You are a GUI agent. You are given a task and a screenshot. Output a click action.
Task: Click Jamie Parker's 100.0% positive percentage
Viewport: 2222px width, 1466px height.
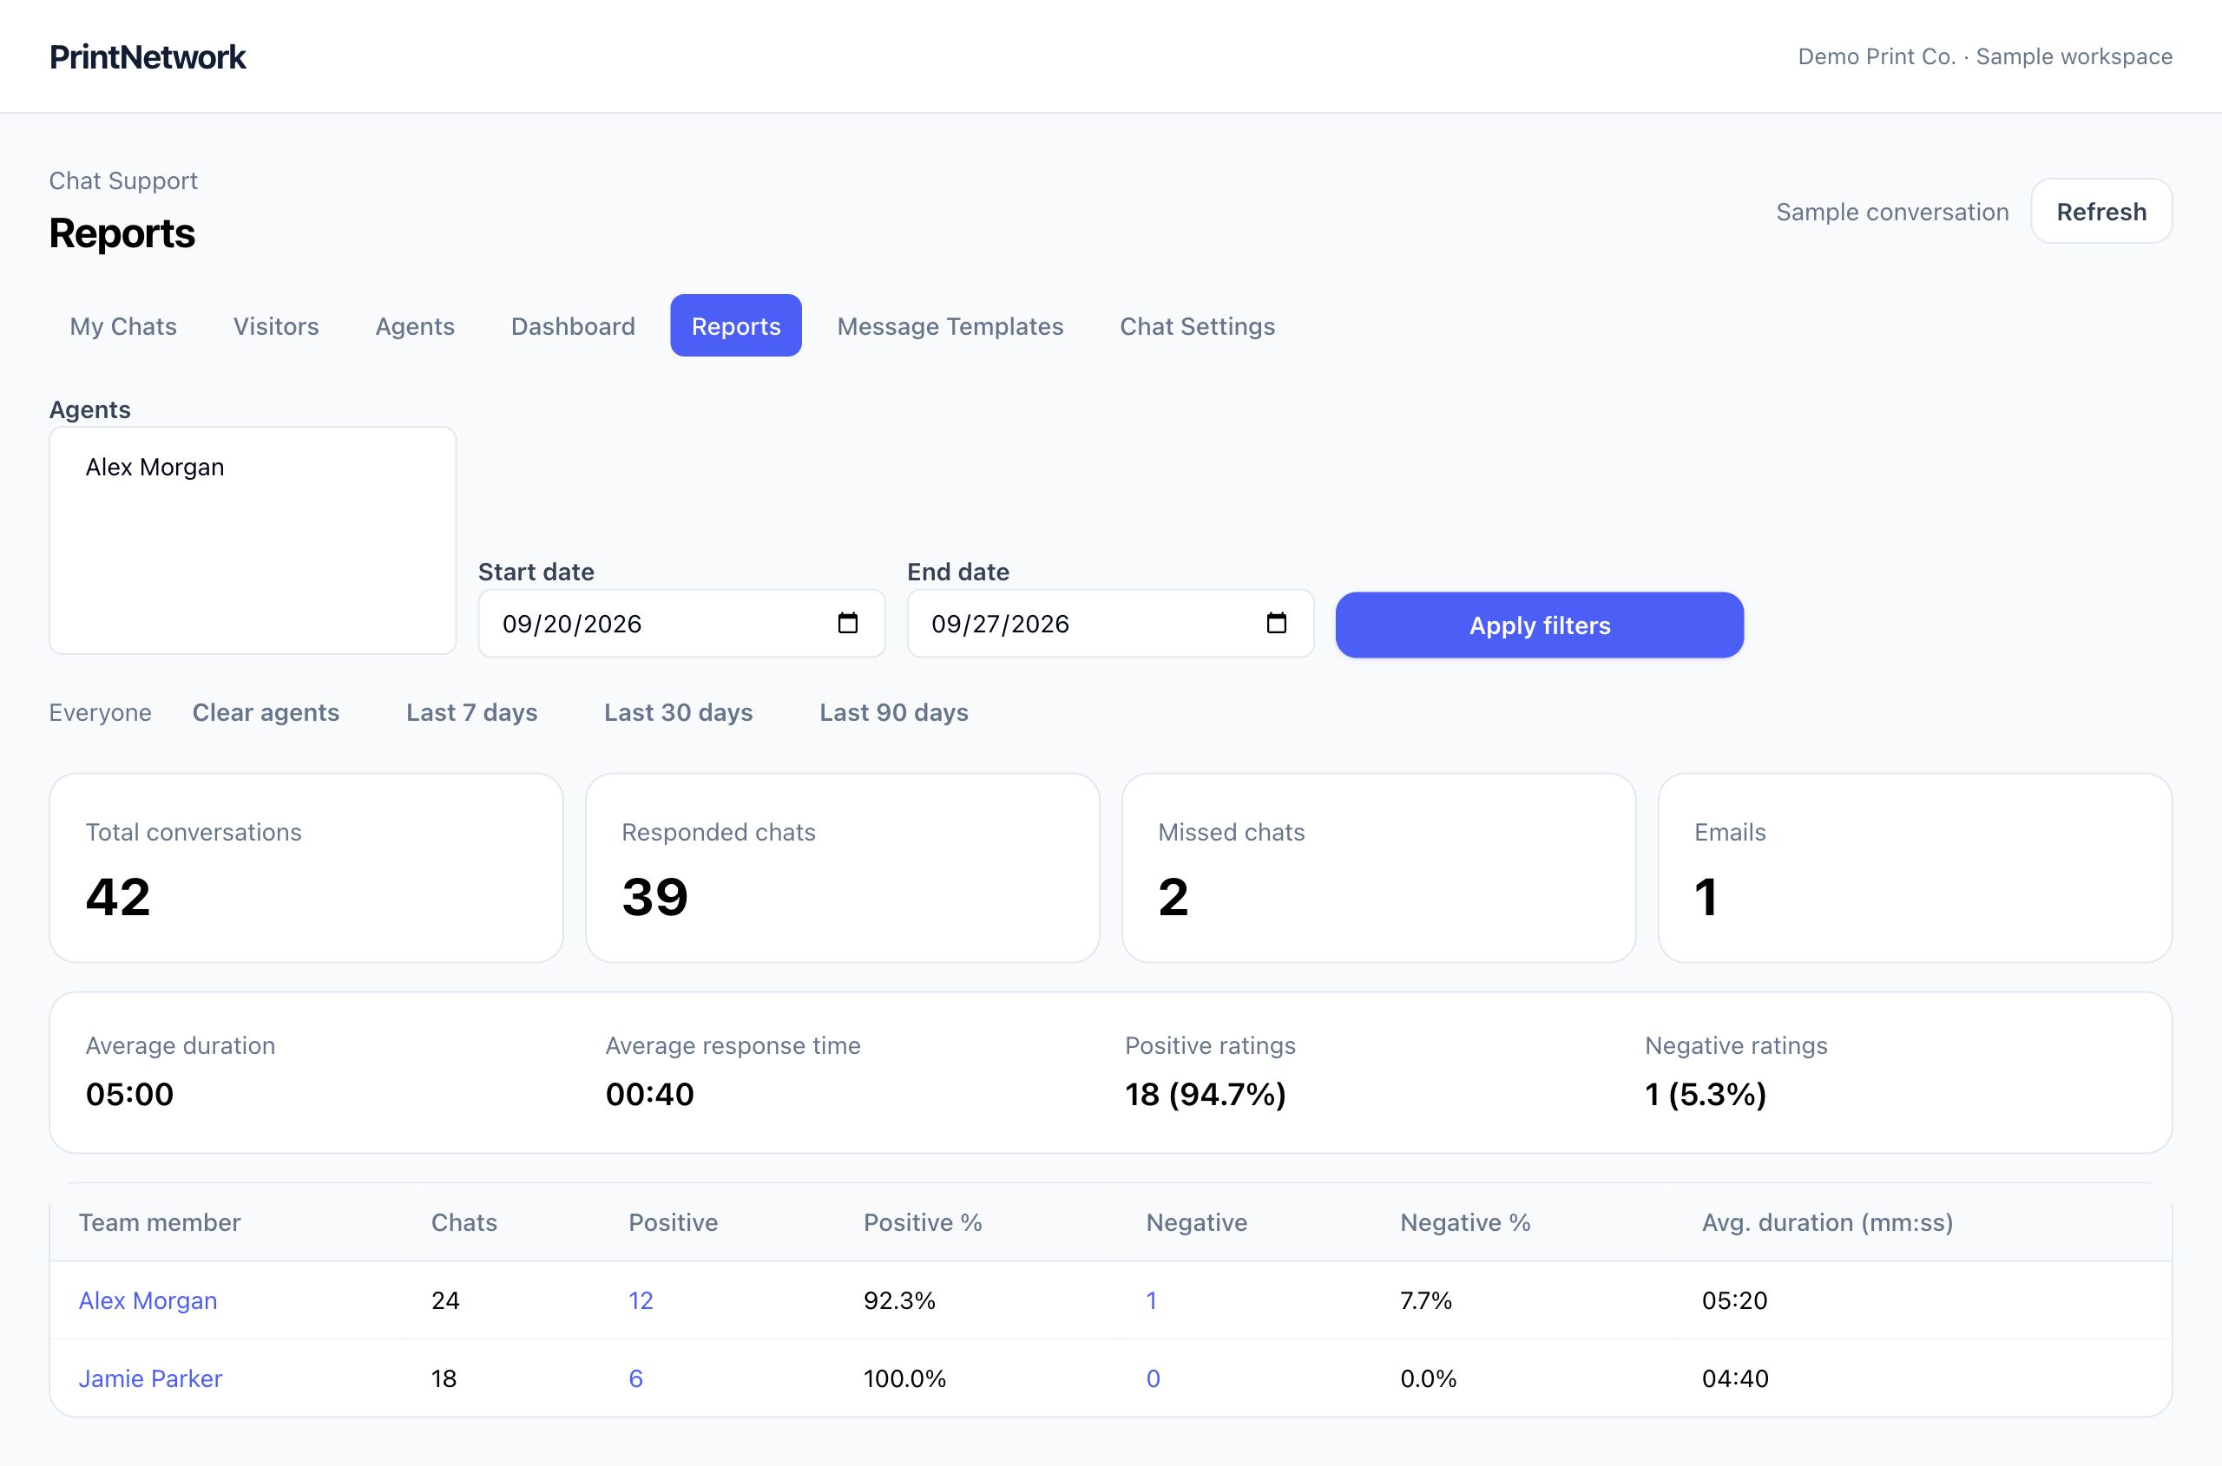tap(904, 1378)
